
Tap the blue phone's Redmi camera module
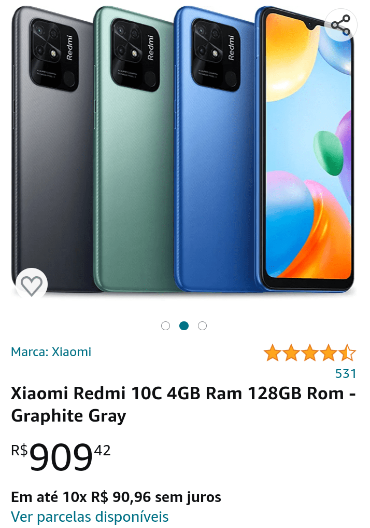(x=216, y=55)
